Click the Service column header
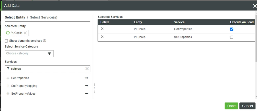Screen dimensions: 257x111 click(x=179, y=22)
